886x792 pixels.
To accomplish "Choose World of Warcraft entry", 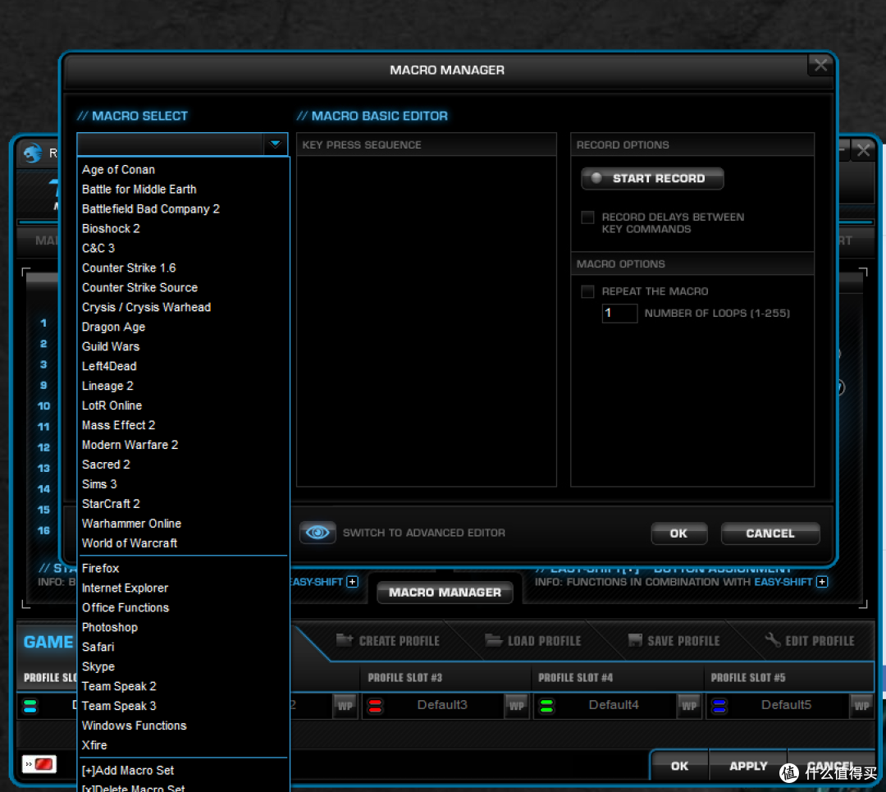I will (130, 543).
